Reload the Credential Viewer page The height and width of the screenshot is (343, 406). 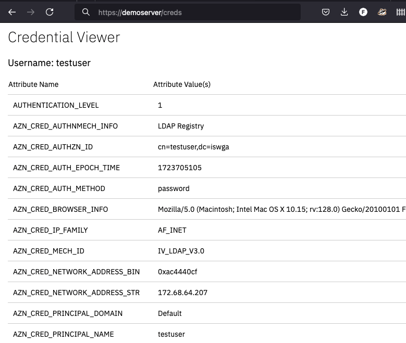click(50, 12)
